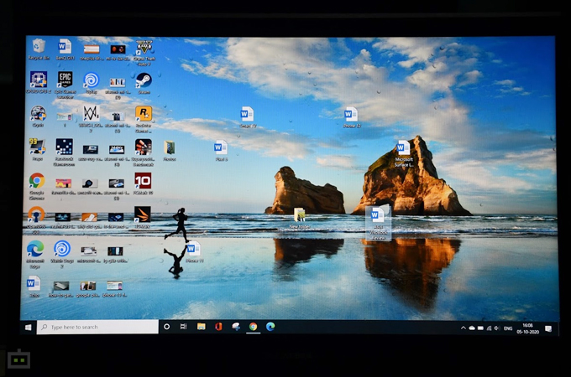Open the volume control tray icon
571x377 pixels.
497,328
